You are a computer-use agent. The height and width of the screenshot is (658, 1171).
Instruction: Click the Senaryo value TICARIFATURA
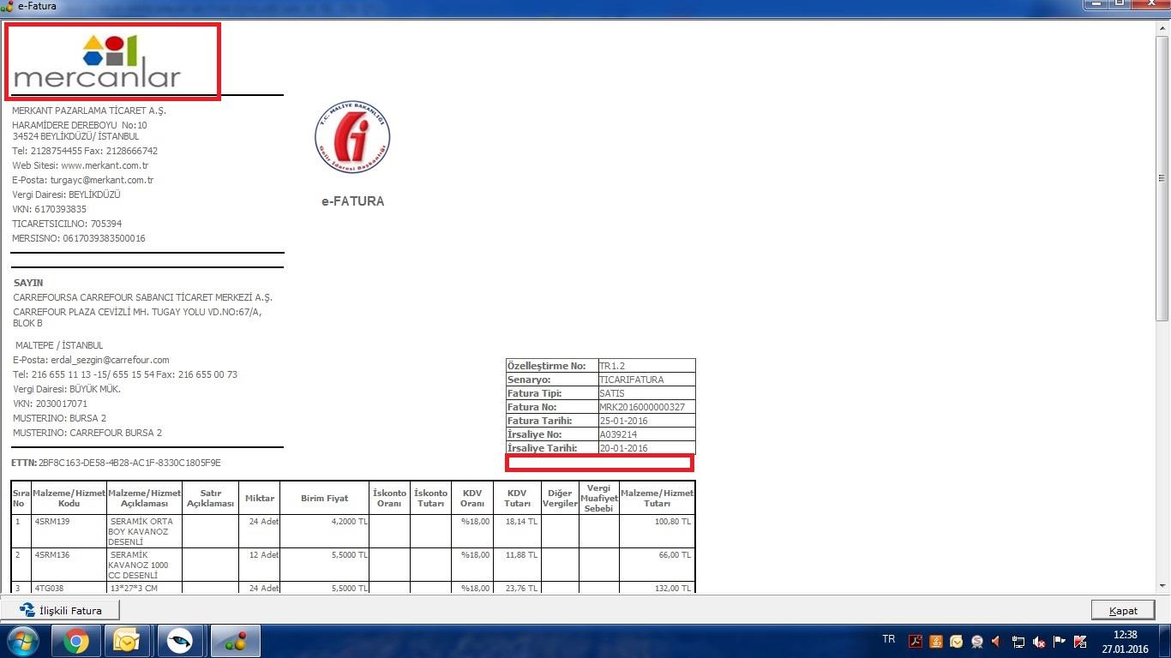coord(632,380)
